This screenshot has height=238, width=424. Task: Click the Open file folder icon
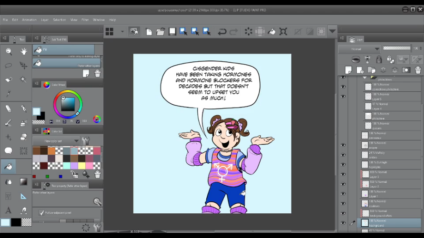[x=161, y=31]
